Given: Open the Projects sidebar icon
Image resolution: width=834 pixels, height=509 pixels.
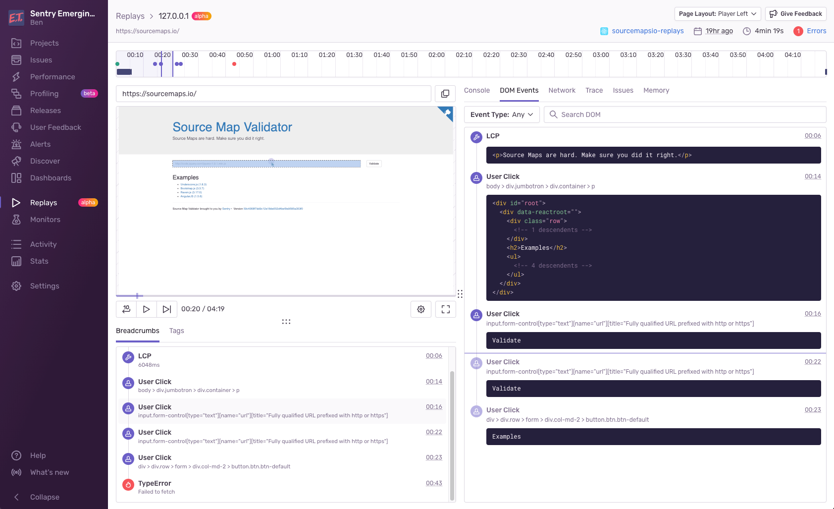Looking at the screenshot, I should click(x=16, y=43).
